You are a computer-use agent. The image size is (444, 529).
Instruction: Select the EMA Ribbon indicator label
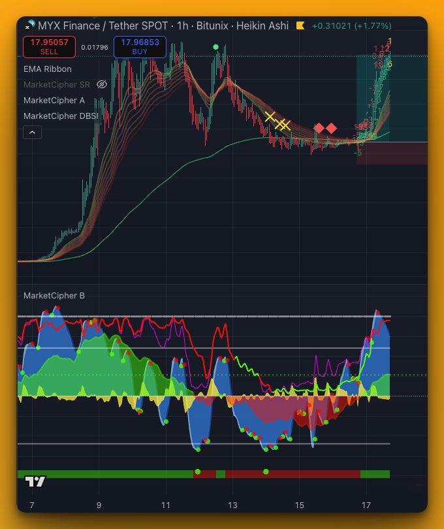[x=48, y=69]
